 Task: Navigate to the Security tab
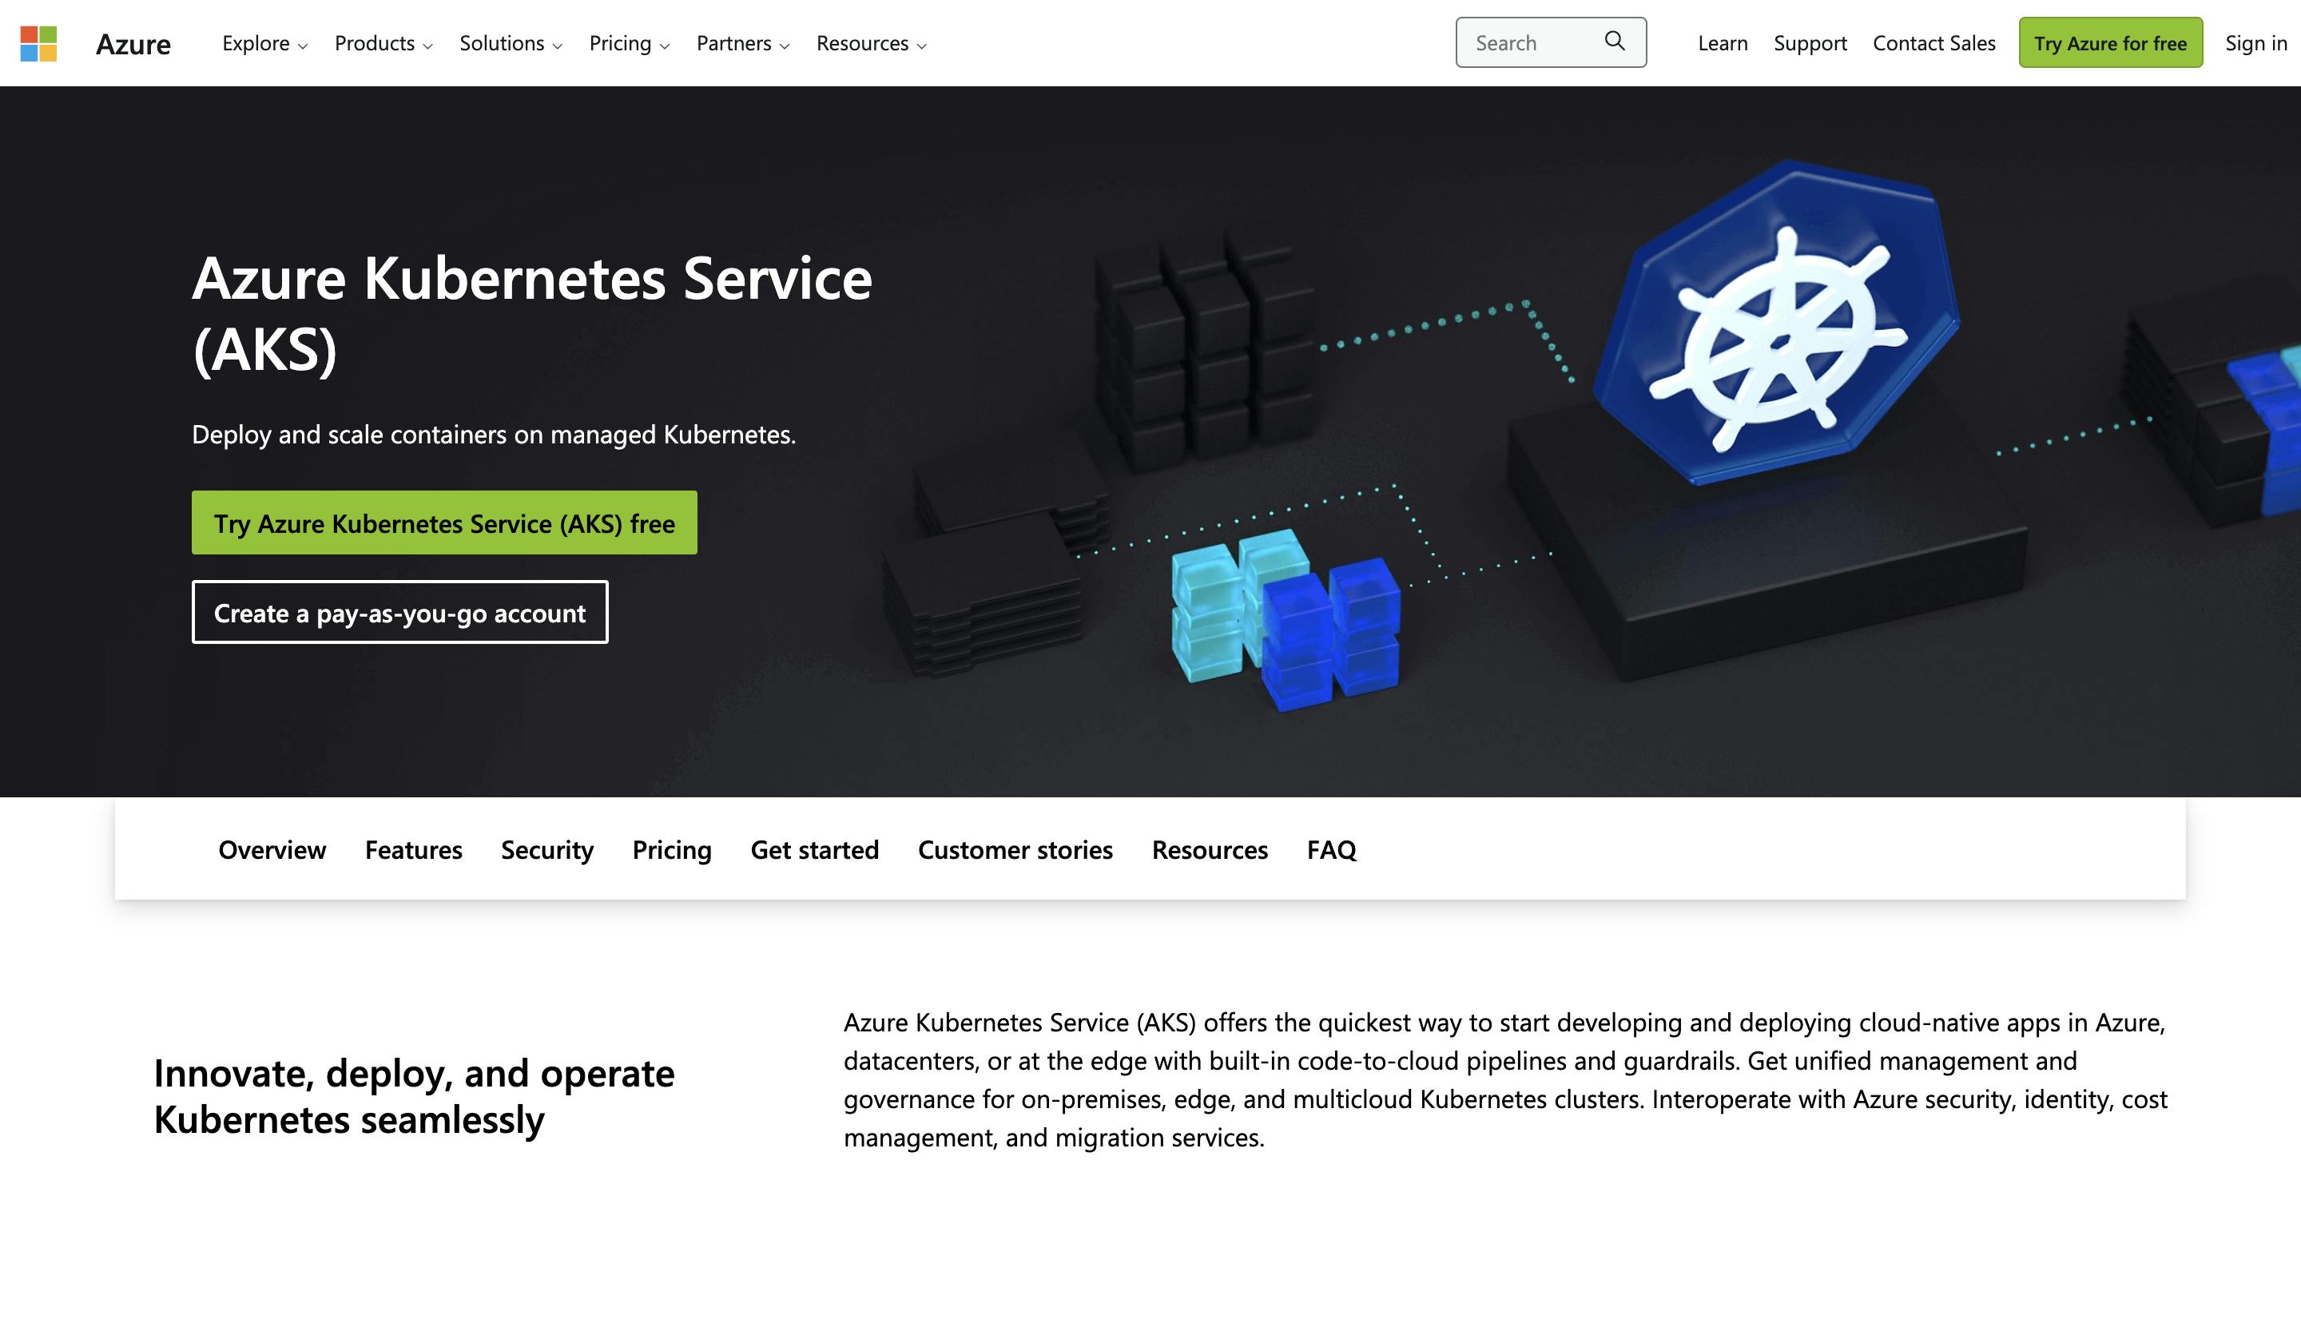pyautogui.click(x=546, y=848)
